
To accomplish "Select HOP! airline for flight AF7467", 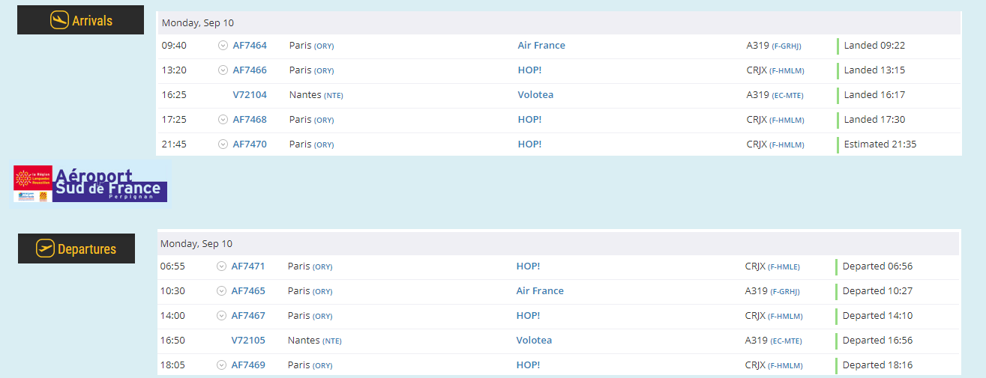I will click(528, 316).
